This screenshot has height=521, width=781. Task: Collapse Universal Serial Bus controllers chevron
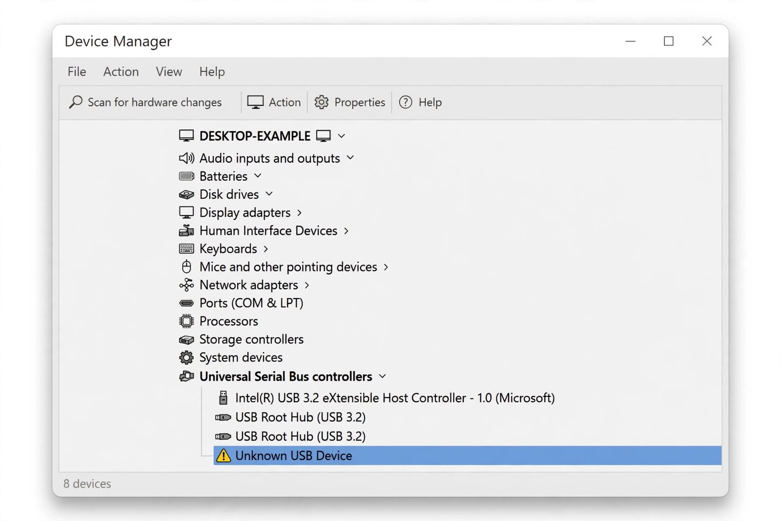(x=383, y=376)
